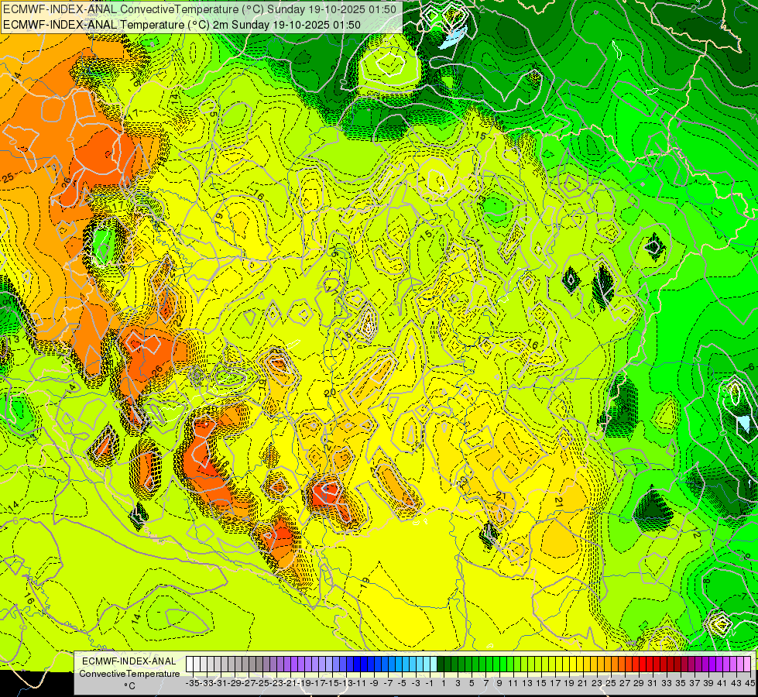Click legend scale value '-1'
Viewport: 758px width, 697px height.
pyautogui.click(x=430, y=683)
